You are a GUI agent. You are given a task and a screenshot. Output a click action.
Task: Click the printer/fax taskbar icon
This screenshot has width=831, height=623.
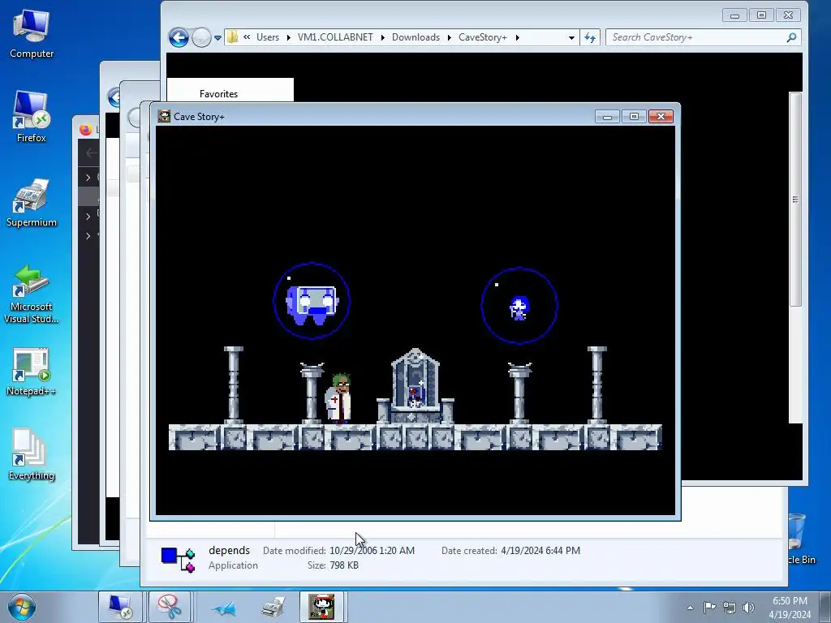[x=273, y=608]
